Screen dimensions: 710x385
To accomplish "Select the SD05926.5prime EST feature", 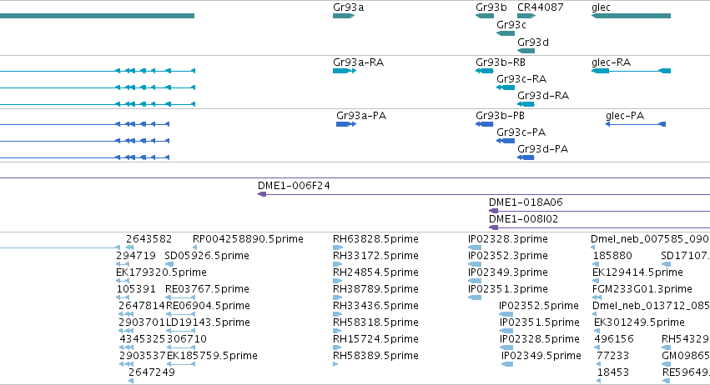I will point(169,264).
